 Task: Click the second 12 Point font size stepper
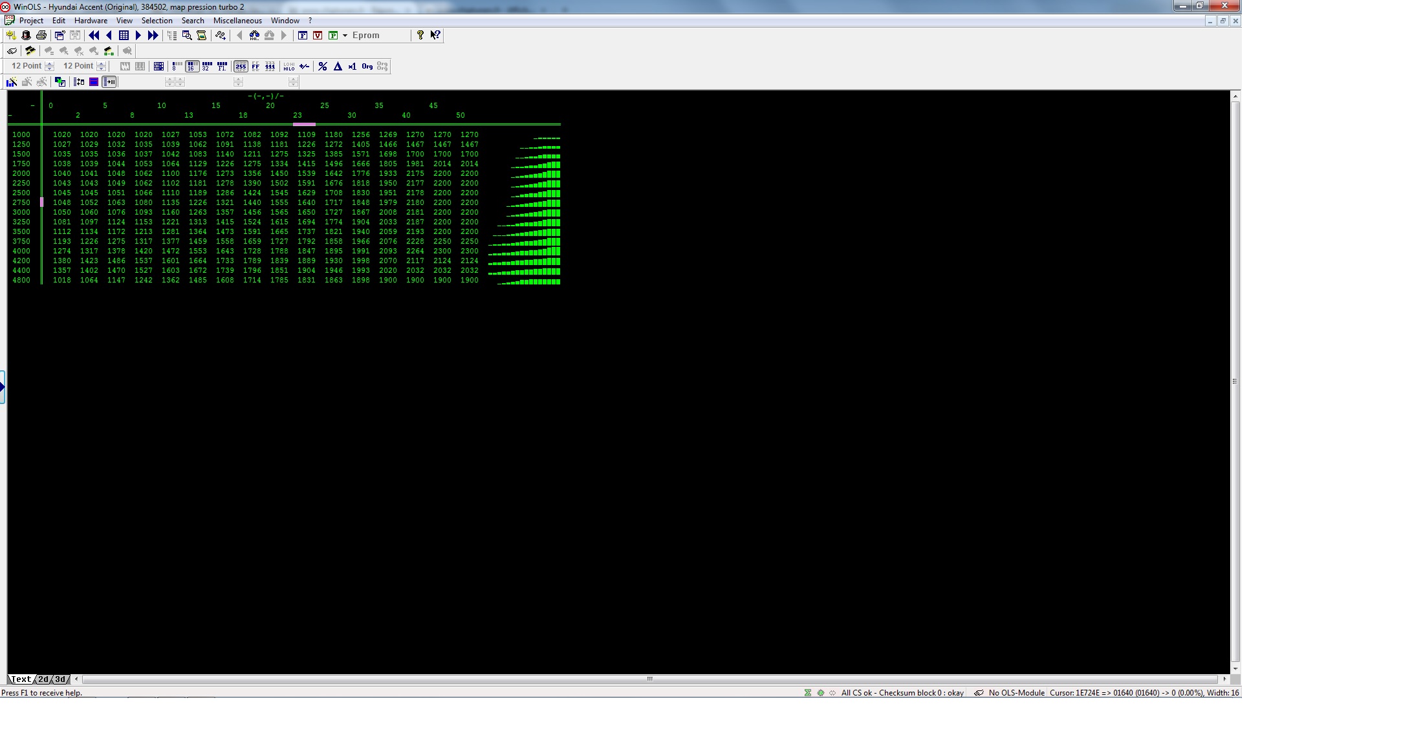click(x=101, y=66)
